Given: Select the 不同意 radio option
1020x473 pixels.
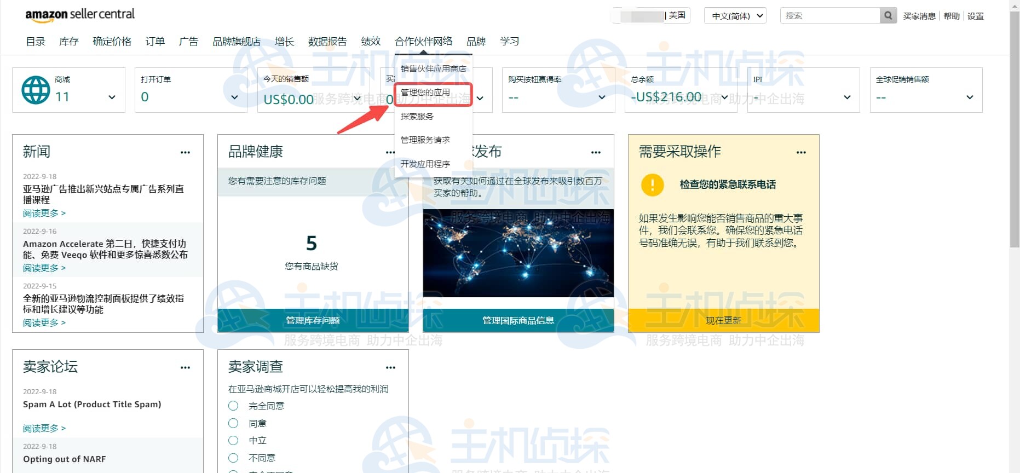Looking at the screenshot, I should (233, 458).
